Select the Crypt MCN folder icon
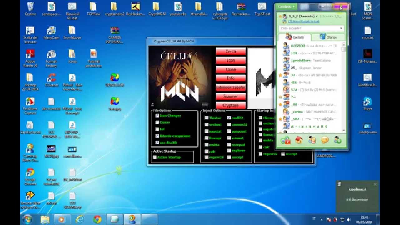400x225 pixels. click(157, 9)
